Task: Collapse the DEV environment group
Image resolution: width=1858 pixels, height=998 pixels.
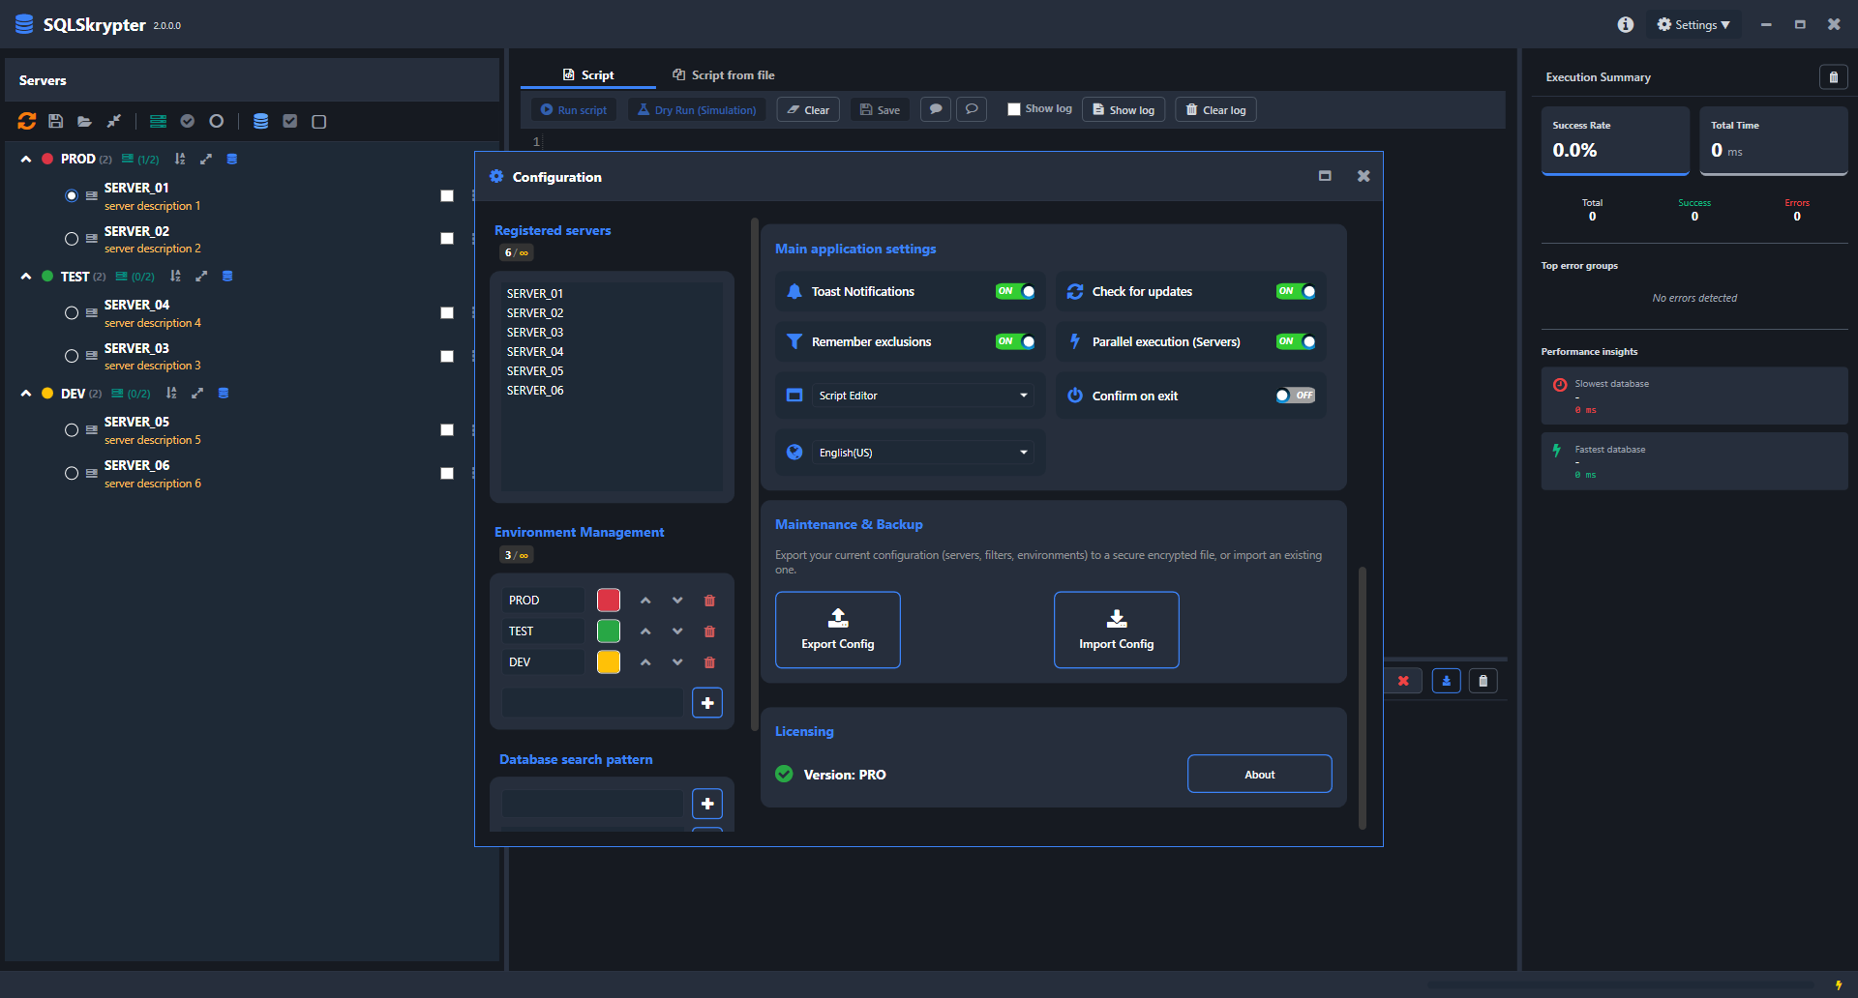Action: pyautogui.click(x=26, y=393)
